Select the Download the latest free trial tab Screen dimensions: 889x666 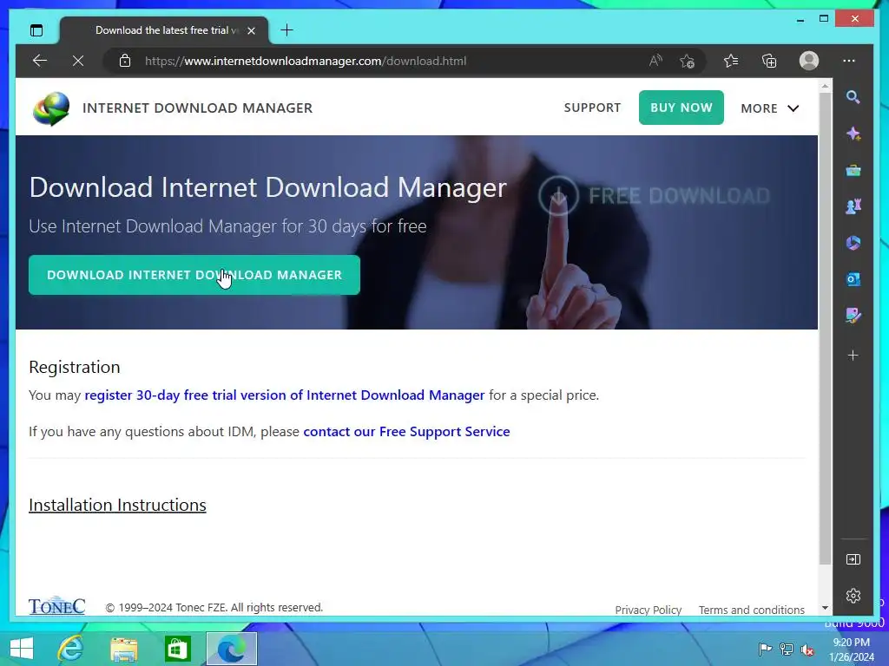point(164,30)
